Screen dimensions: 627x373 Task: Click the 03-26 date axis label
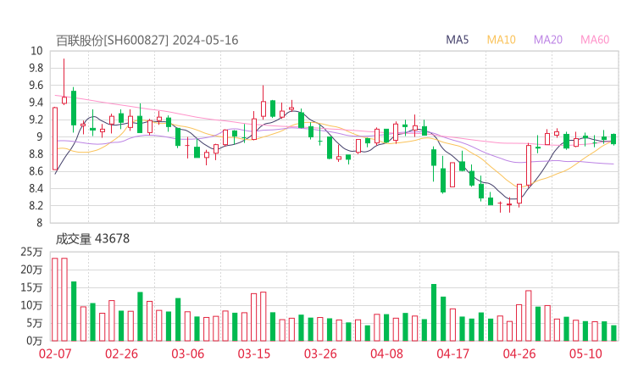coord(320,354)
